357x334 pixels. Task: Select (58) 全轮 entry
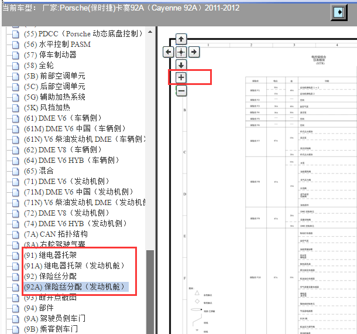point(39,66)
